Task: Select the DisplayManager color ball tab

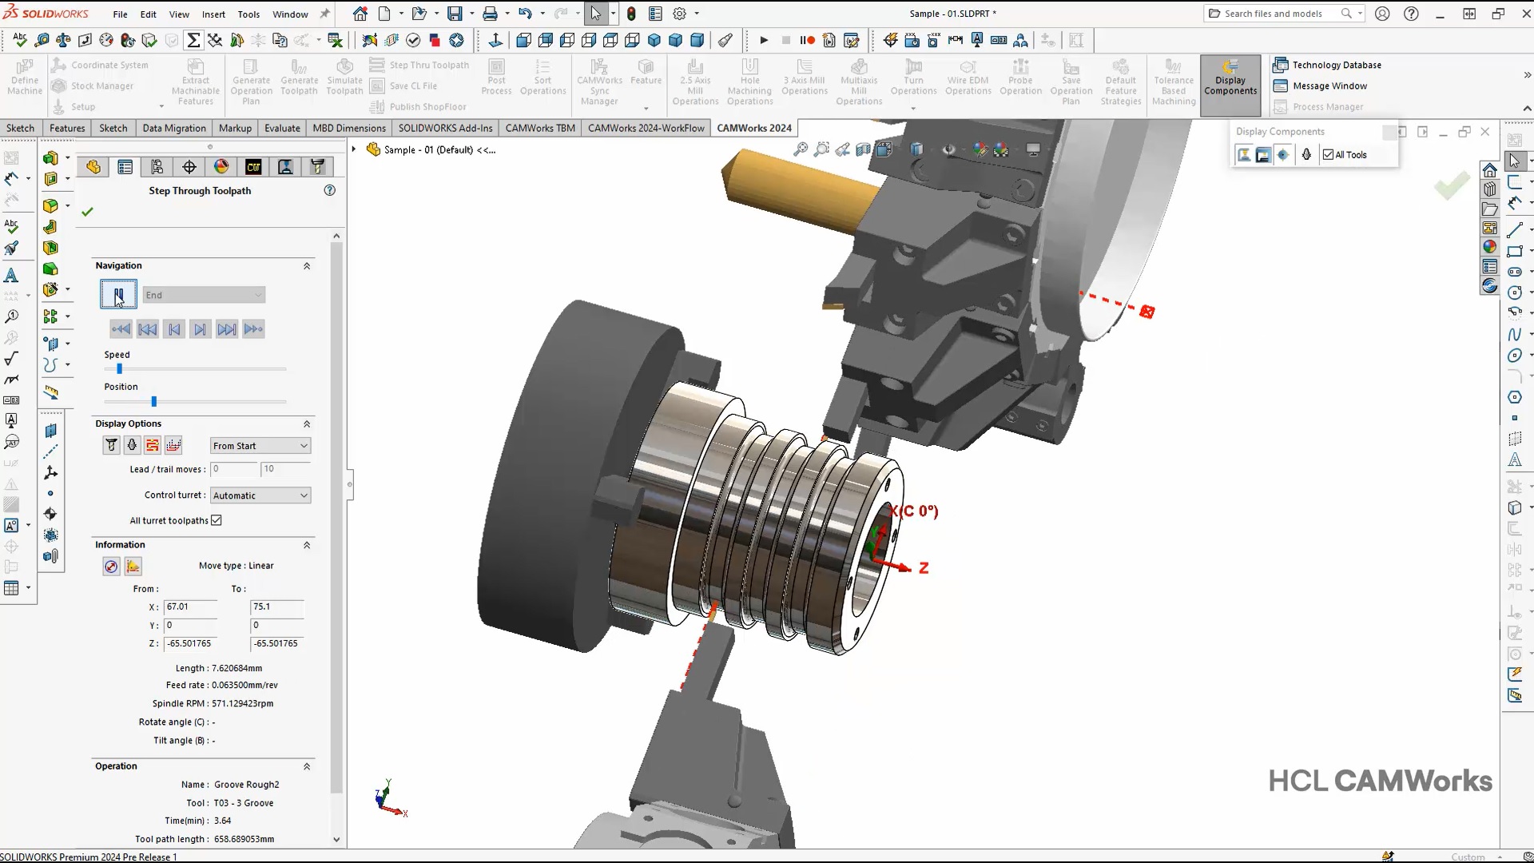Action: pyautogui.click(x=221, y=166)
